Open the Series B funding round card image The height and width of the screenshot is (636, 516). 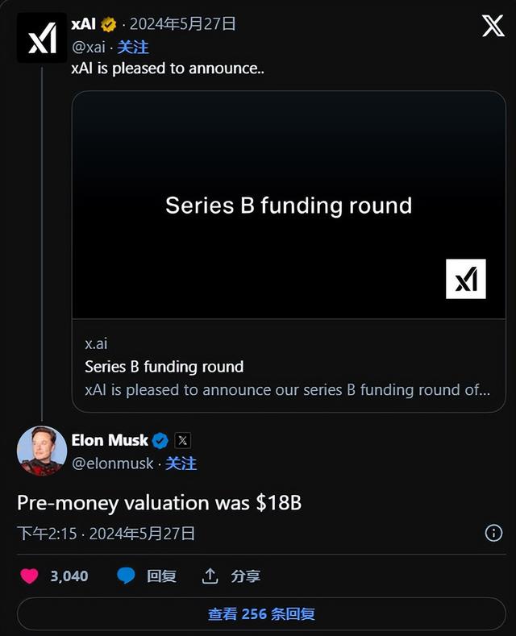click(x=289, y=205)
